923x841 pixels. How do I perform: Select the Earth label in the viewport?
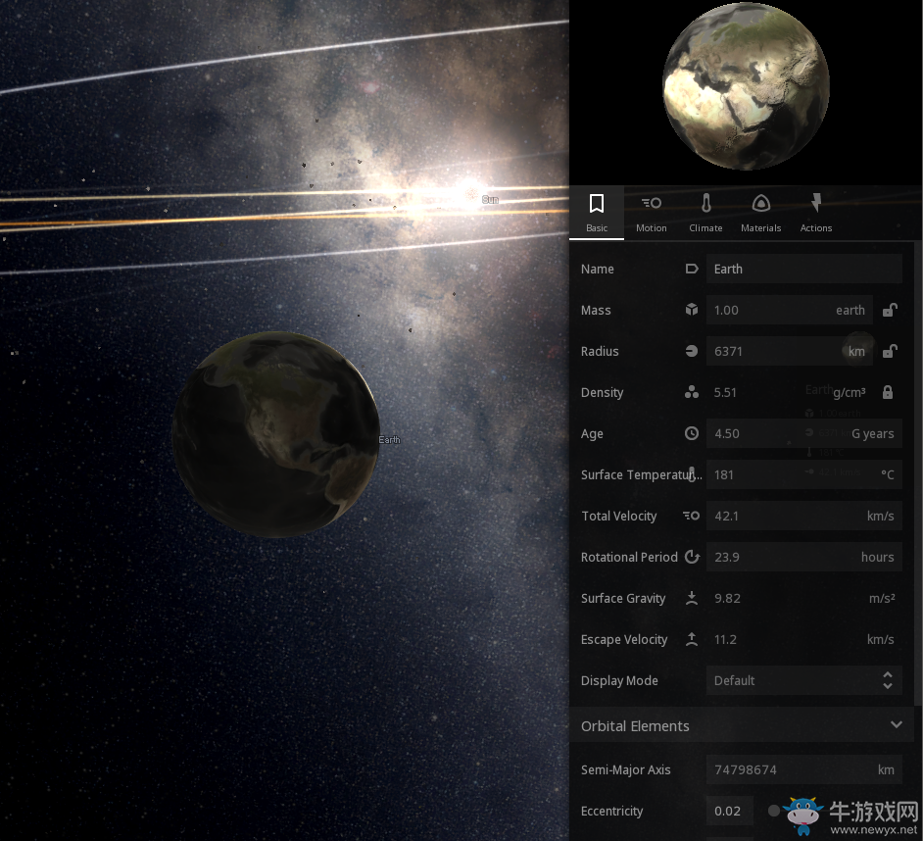pos(390,440)
